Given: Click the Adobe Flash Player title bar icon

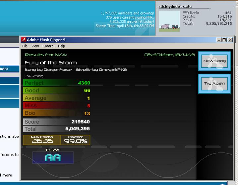Looking at the screenshot, I should [x=24, y=40].
